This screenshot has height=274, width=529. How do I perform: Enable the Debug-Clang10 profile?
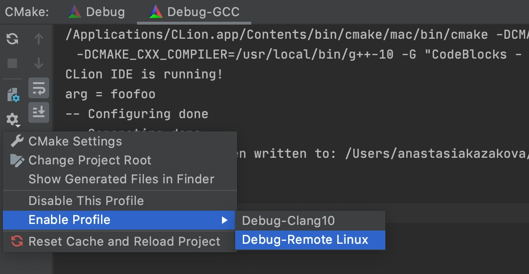(x=310, y=221)
